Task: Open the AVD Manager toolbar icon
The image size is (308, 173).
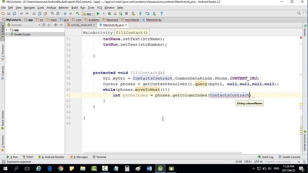Action: 133,13
